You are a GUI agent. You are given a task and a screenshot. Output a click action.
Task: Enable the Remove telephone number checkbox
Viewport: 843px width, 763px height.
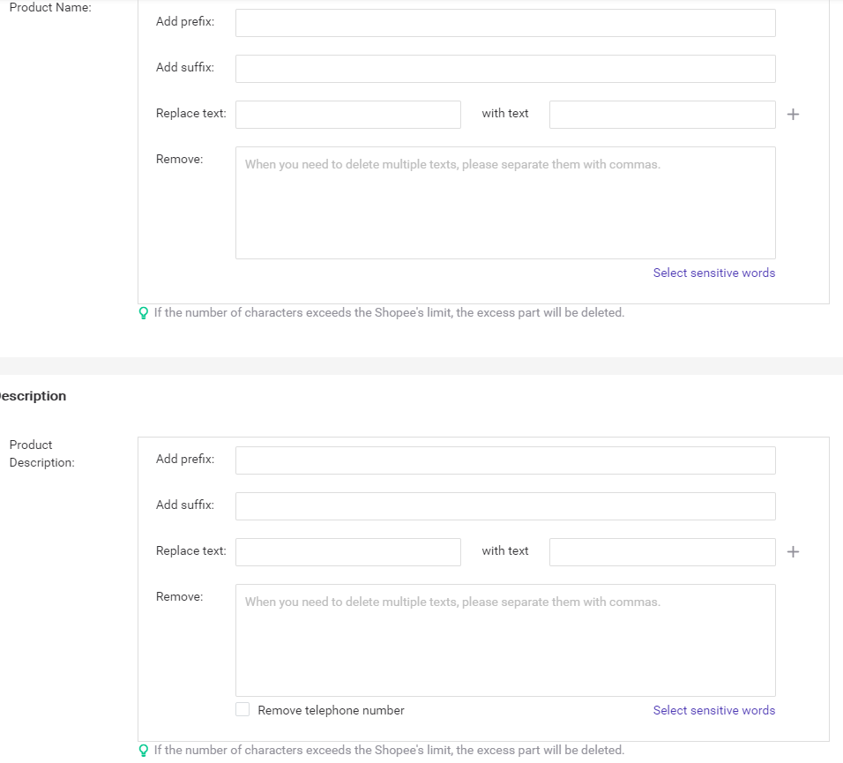[x=242, y=709]
